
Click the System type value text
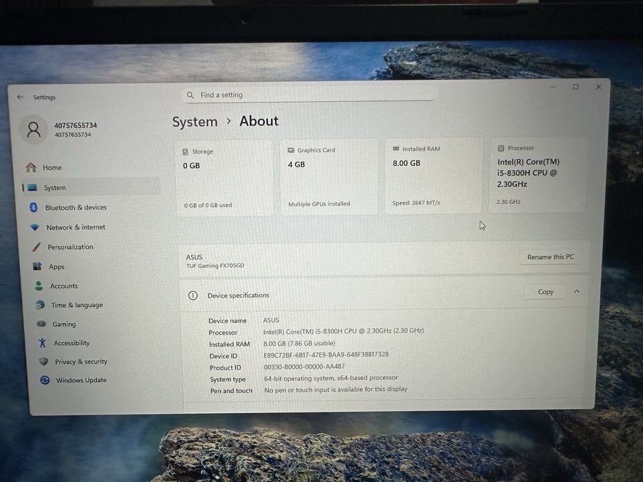click(x=331, y=378)
